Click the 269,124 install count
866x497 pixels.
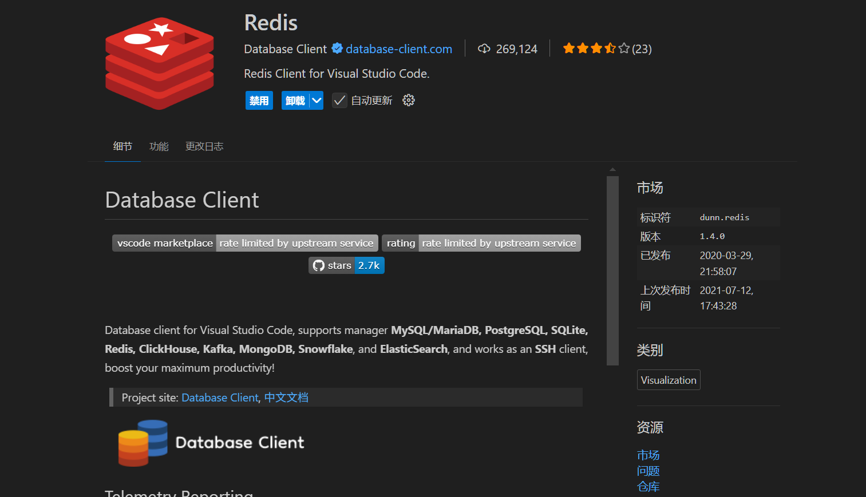(x=517, y=49)
